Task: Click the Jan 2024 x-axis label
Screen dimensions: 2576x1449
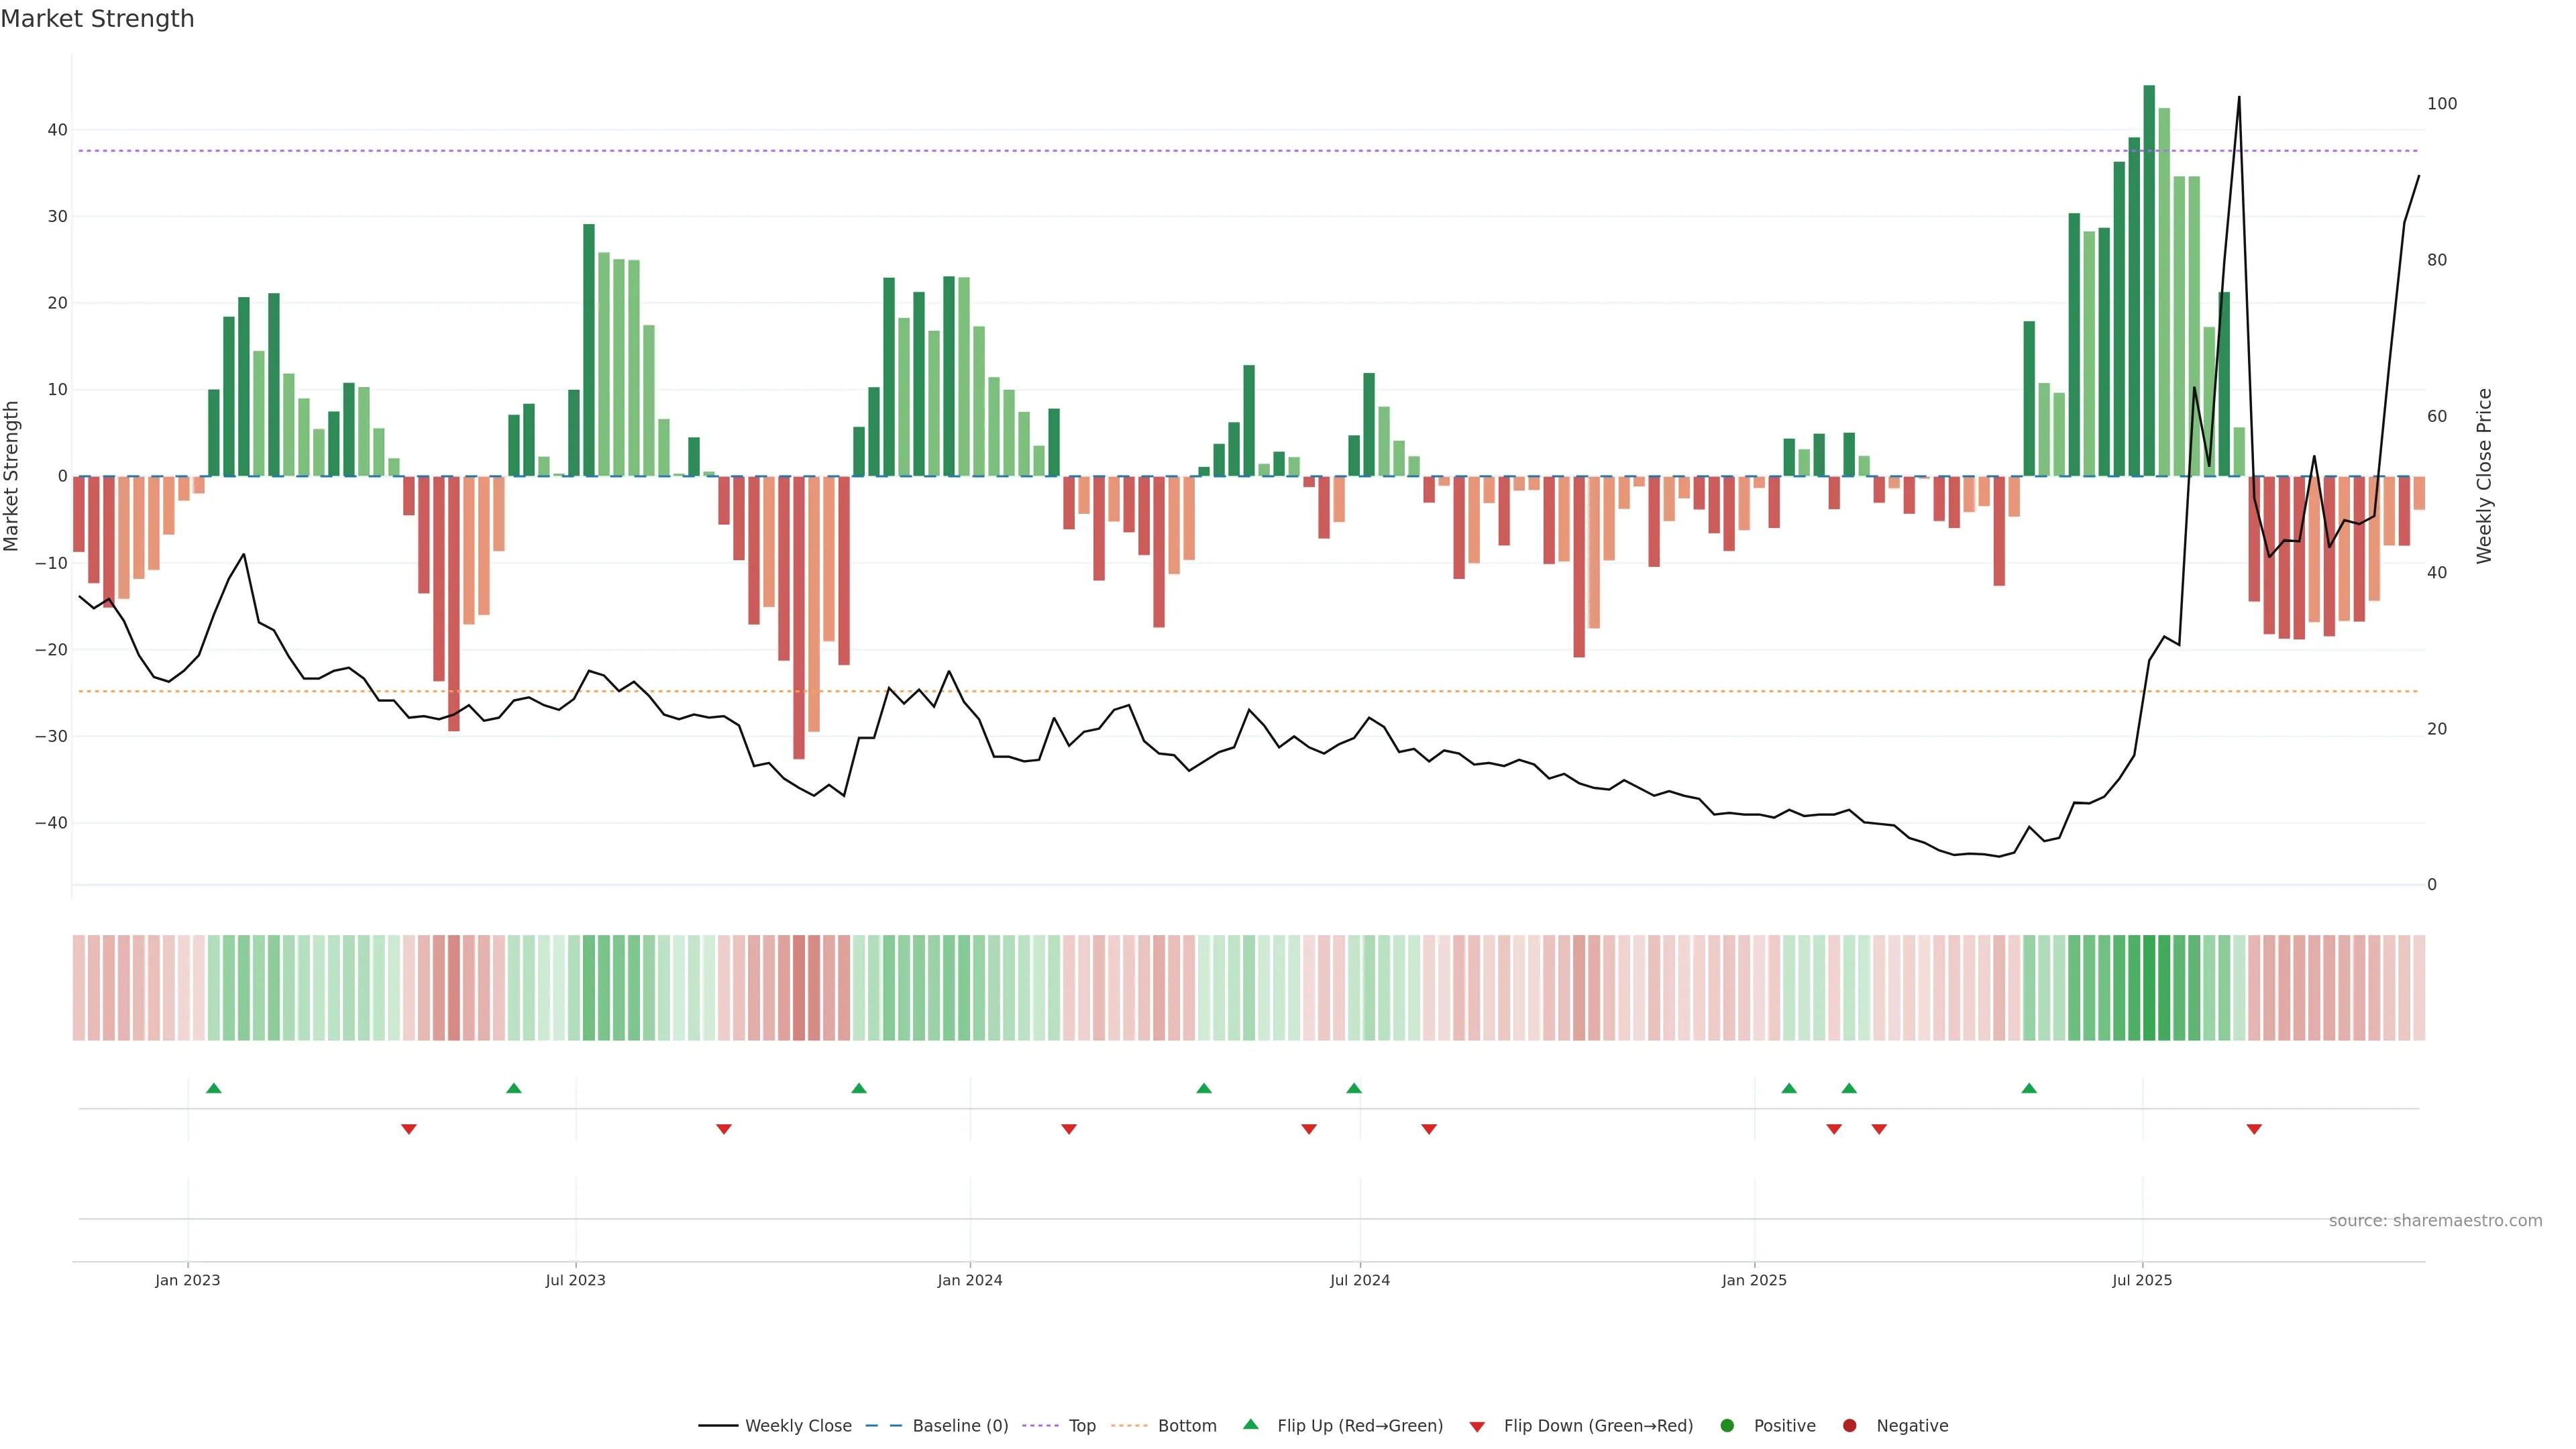Action: 969,1280
